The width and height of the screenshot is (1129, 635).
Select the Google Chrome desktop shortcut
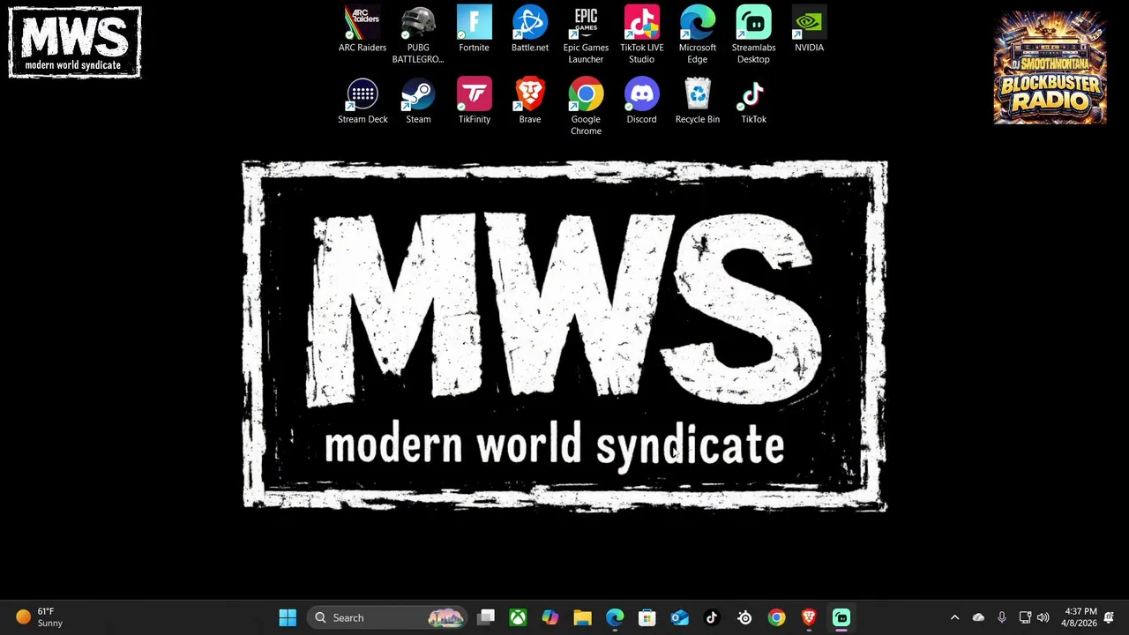tap(586, 107)
